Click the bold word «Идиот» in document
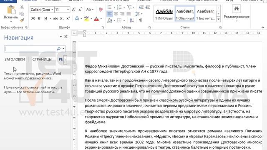Image resolution: width=267 pixels, height=150 pixels. [x=162, y=136]
